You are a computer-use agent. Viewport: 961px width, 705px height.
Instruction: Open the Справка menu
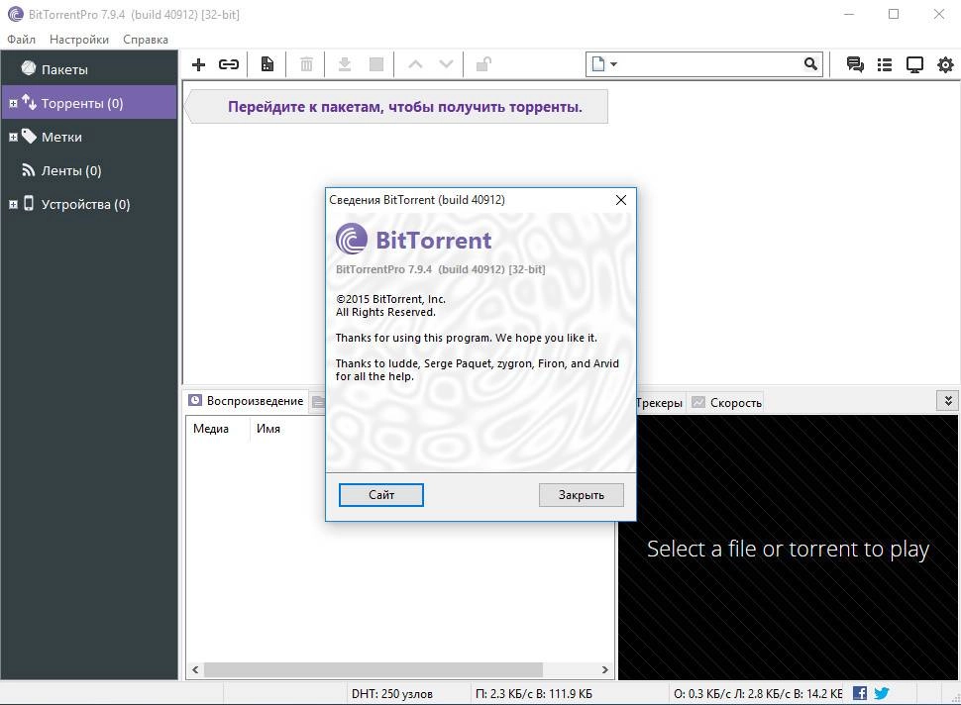click(146, 40)
